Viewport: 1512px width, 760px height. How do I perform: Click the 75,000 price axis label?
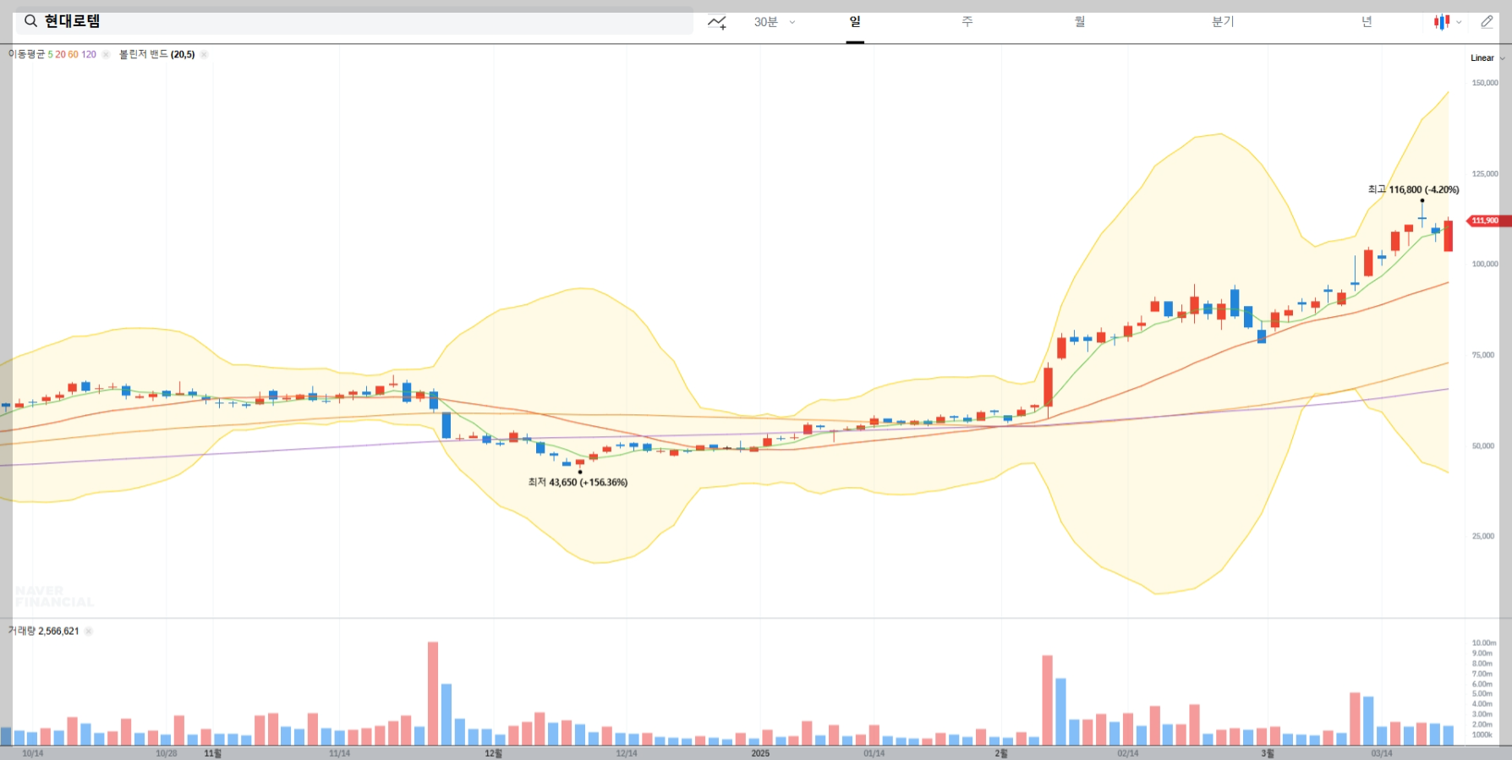click(1483, 355)
